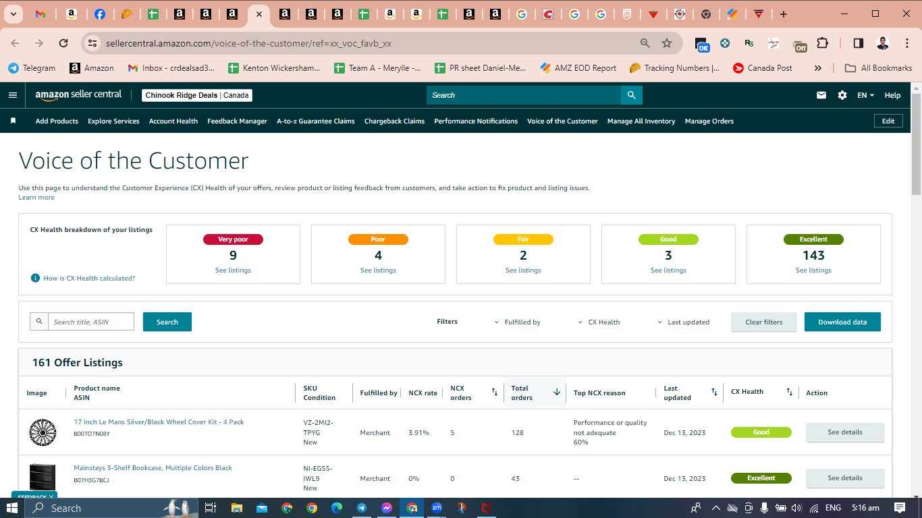Sort by Last updated column arrows

click(714, 392)
